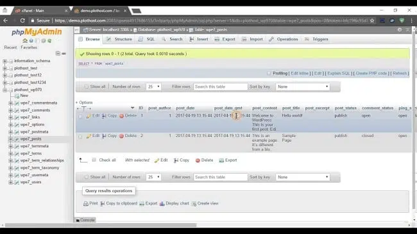This screenshot has width=417, height=234.
Task: Click the edit pencil icon for row 1
Action: (x=89, y=116)
